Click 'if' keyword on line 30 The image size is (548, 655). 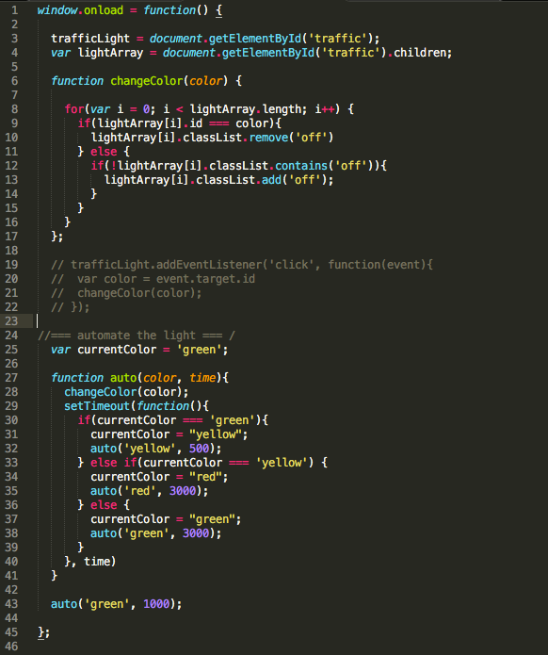(x=84, y=419)
